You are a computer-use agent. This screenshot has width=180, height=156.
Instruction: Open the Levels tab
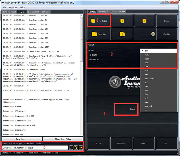(45, 12)
